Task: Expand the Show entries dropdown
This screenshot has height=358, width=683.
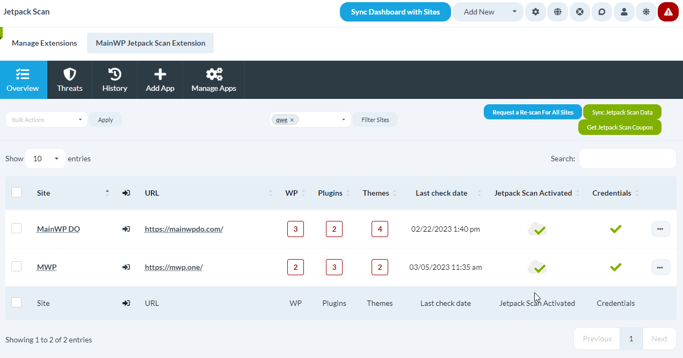Action: (45, 158)
